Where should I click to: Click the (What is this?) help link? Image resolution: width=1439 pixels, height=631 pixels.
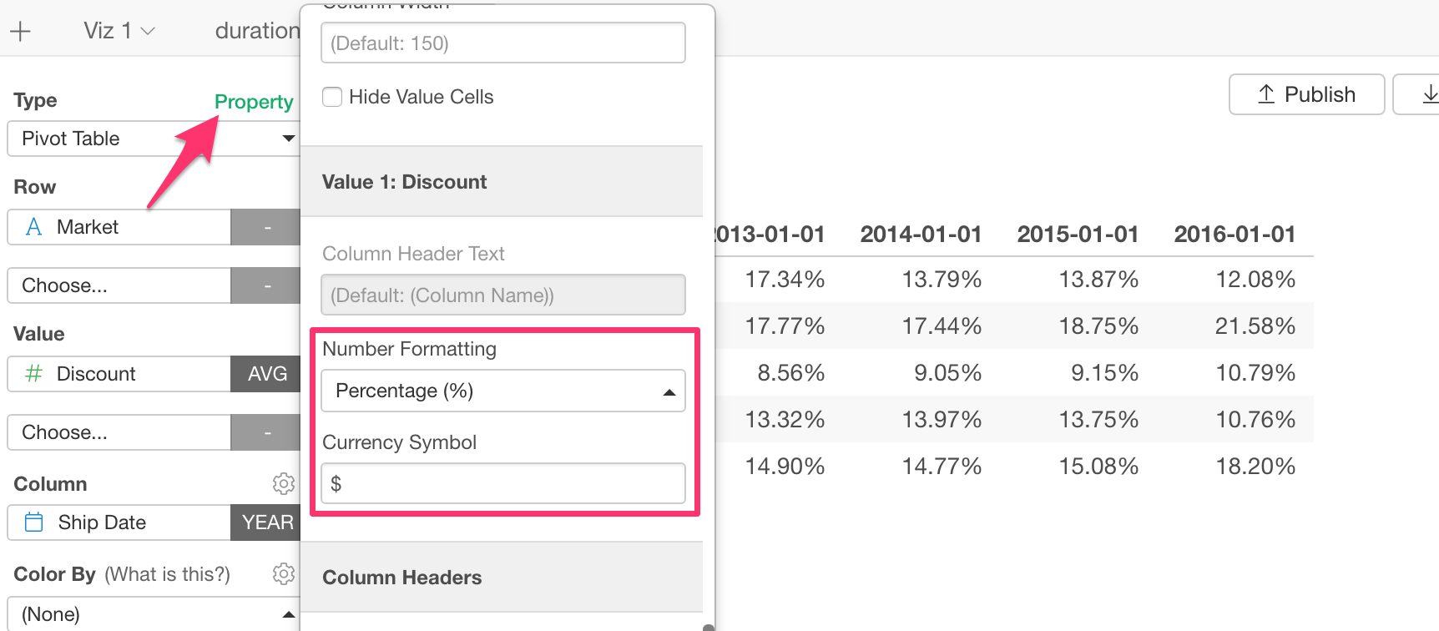(x=167, y=574)
